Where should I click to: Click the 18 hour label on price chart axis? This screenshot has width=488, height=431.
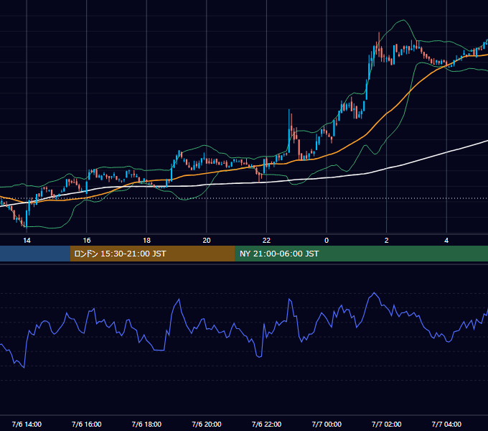click(146, 241)
